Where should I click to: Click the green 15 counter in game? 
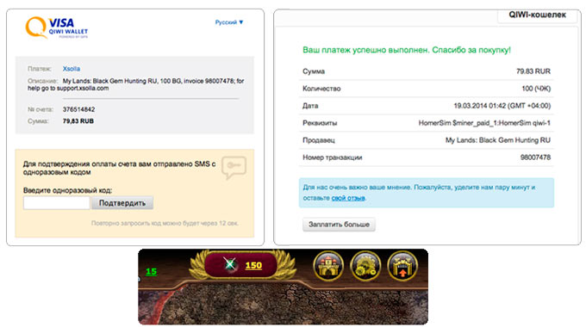(x=151, y=271)
